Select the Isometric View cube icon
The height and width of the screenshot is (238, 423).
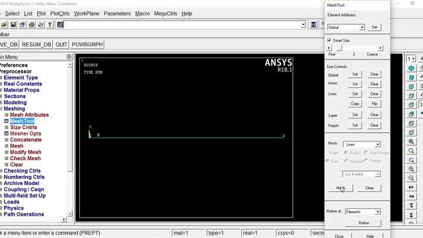411,68
